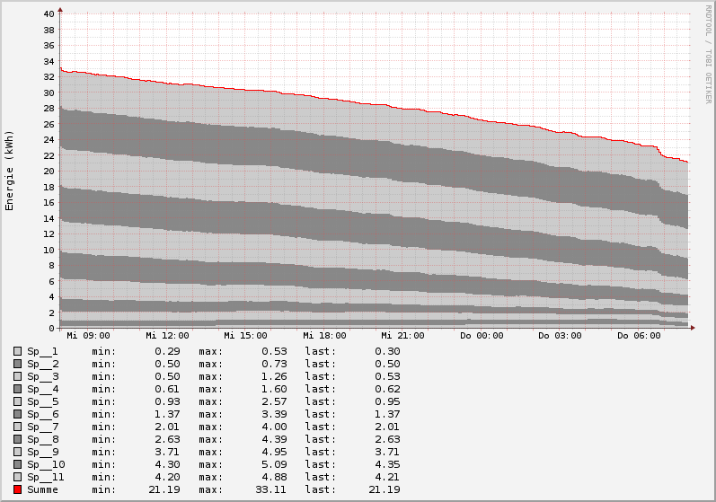The height and width of the screenshot is (502, 716).
Task: Click the Sp__1 legend color box
Action: (17, 351)
